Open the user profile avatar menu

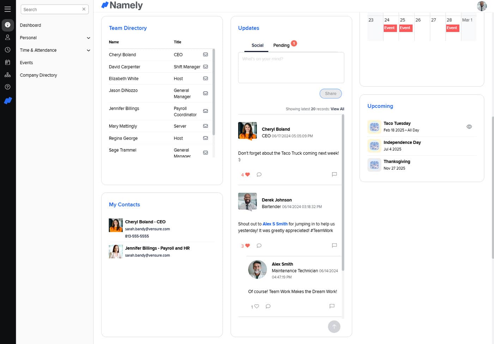click(x=482, y=6)
